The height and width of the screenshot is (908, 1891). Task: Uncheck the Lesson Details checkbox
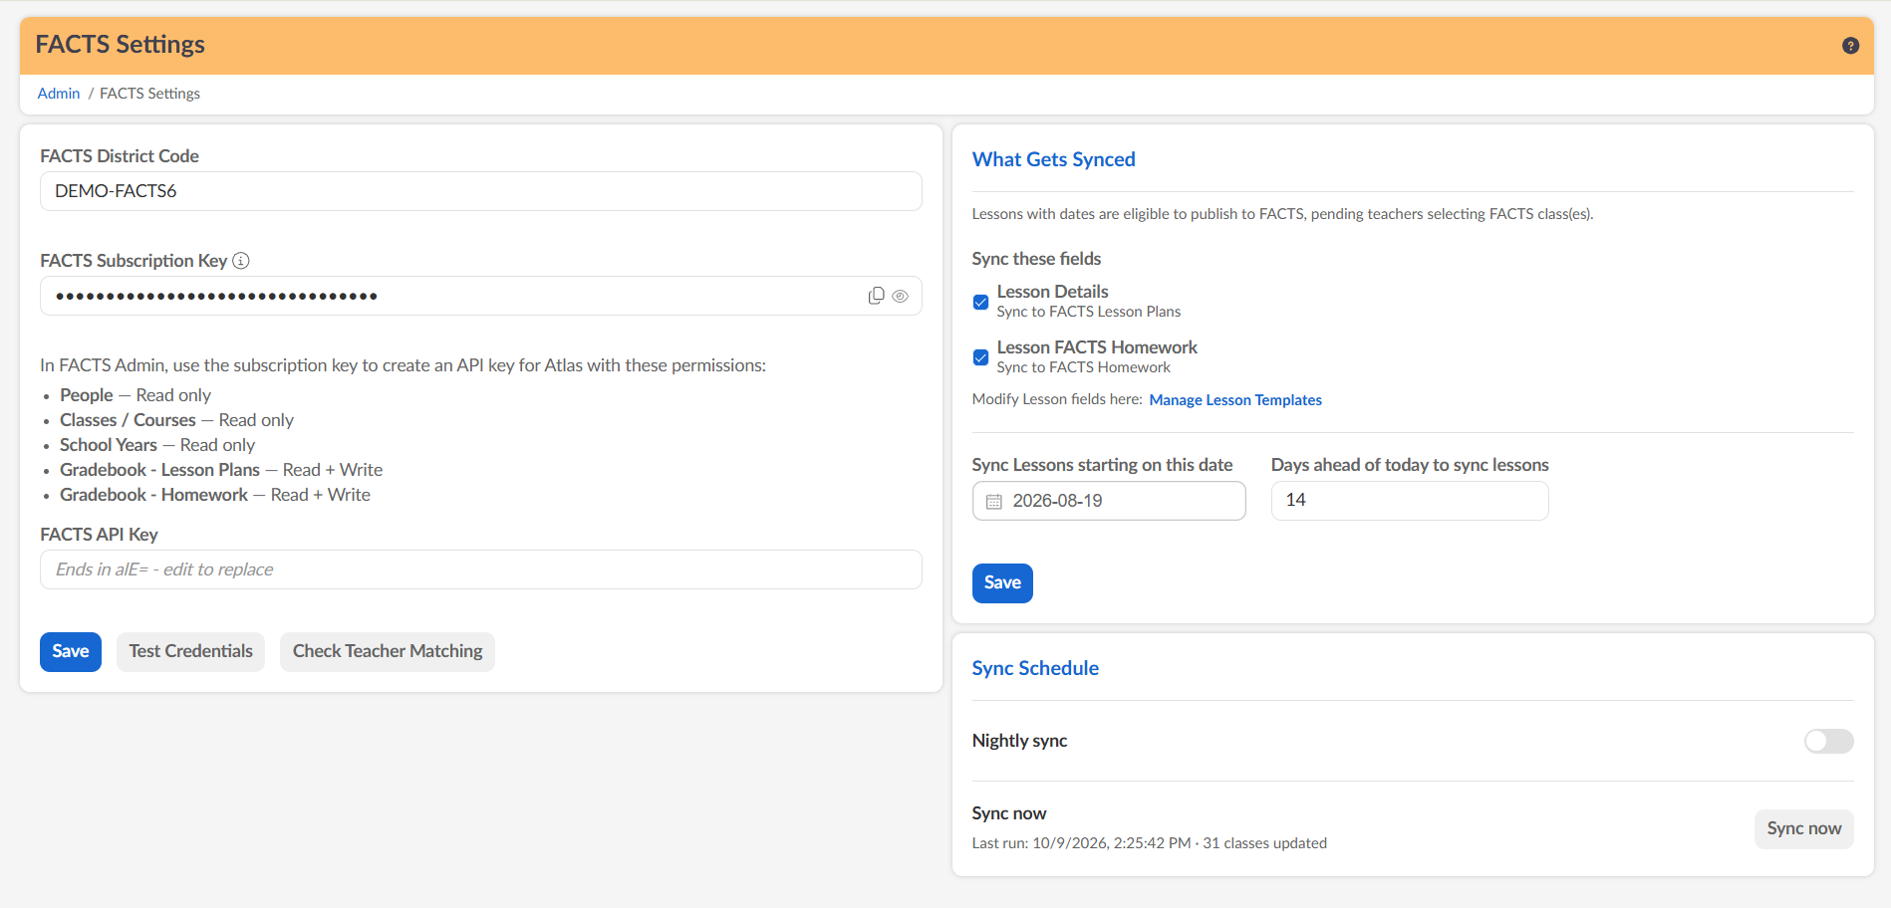[x=980, y=302]
